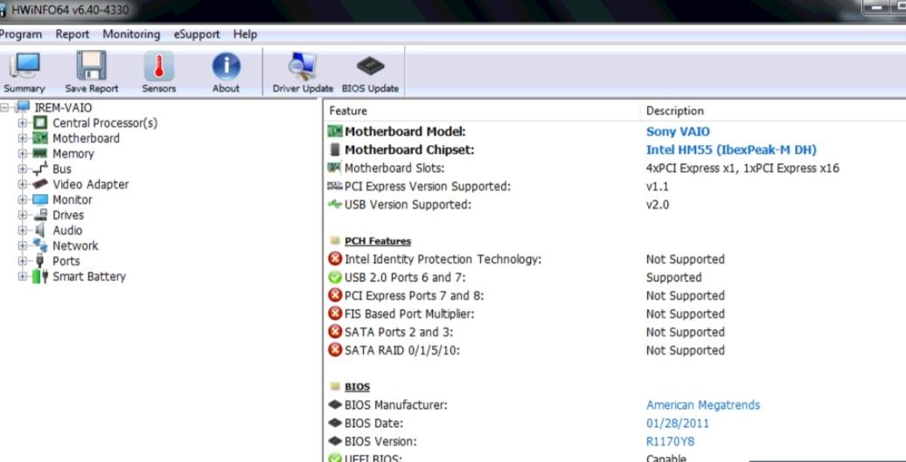Open the Monitoring menu
Screen dimensions: 906x462
(131, 35)
